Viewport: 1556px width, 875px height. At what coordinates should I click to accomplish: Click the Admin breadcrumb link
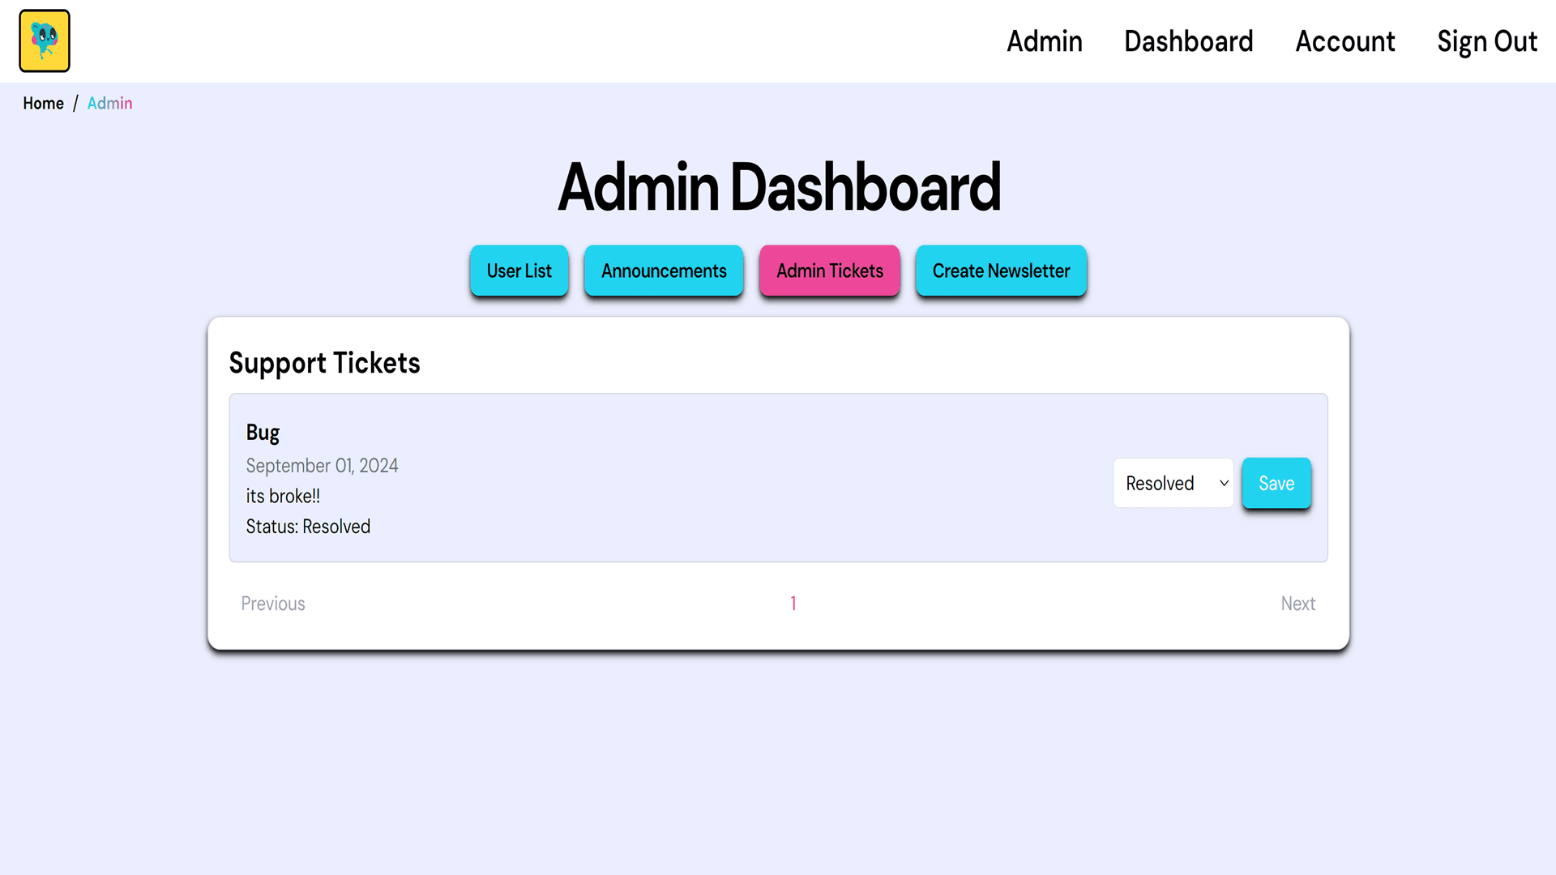point(110,103)
